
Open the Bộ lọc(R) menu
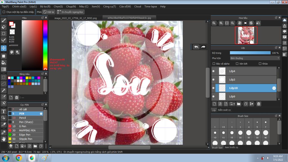point(45,6)
